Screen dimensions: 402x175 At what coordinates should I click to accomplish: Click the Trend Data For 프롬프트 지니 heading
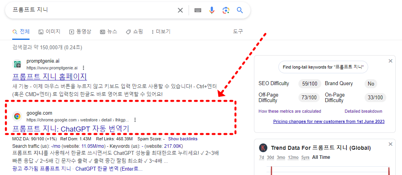pos(321,148)
